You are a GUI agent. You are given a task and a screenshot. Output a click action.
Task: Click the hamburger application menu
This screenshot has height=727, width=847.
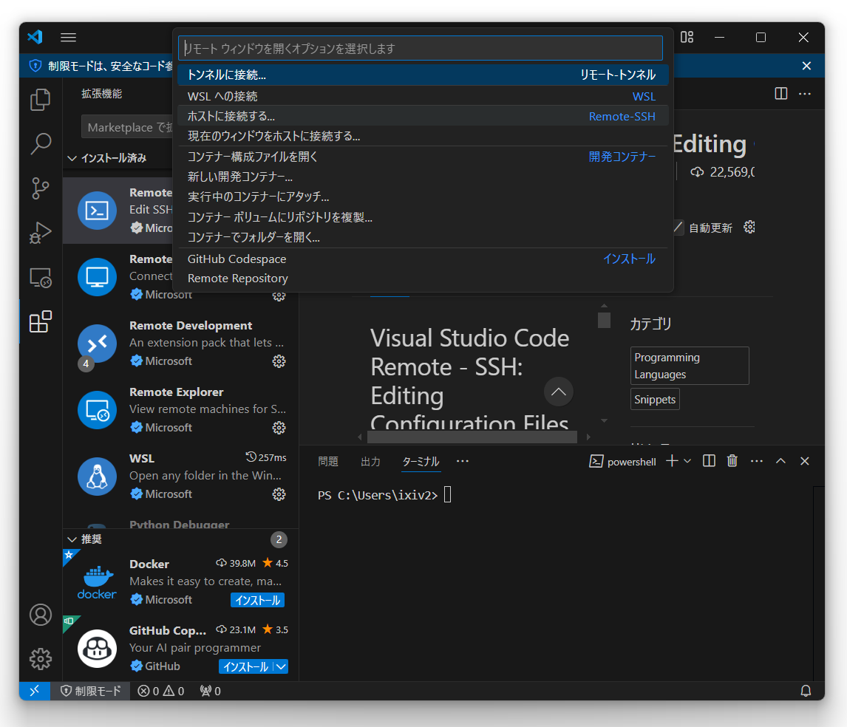click(68, 37)
